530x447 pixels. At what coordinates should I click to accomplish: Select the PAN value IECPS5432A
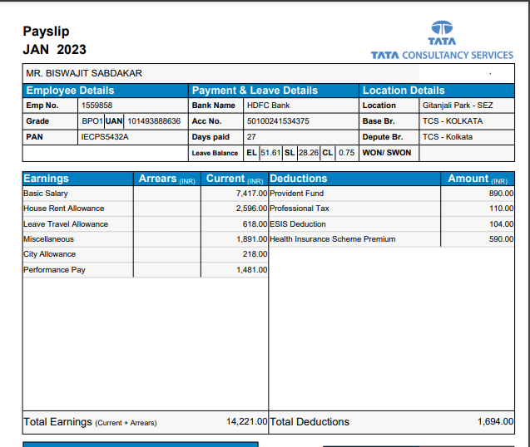(x=105, y=136)
